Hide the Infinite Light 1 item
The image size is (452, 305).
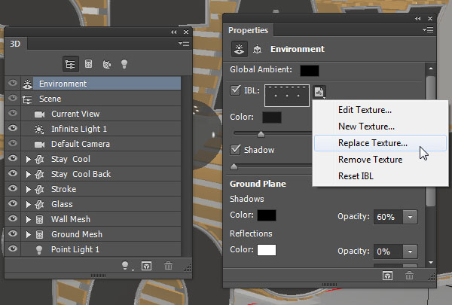(13, 128)
